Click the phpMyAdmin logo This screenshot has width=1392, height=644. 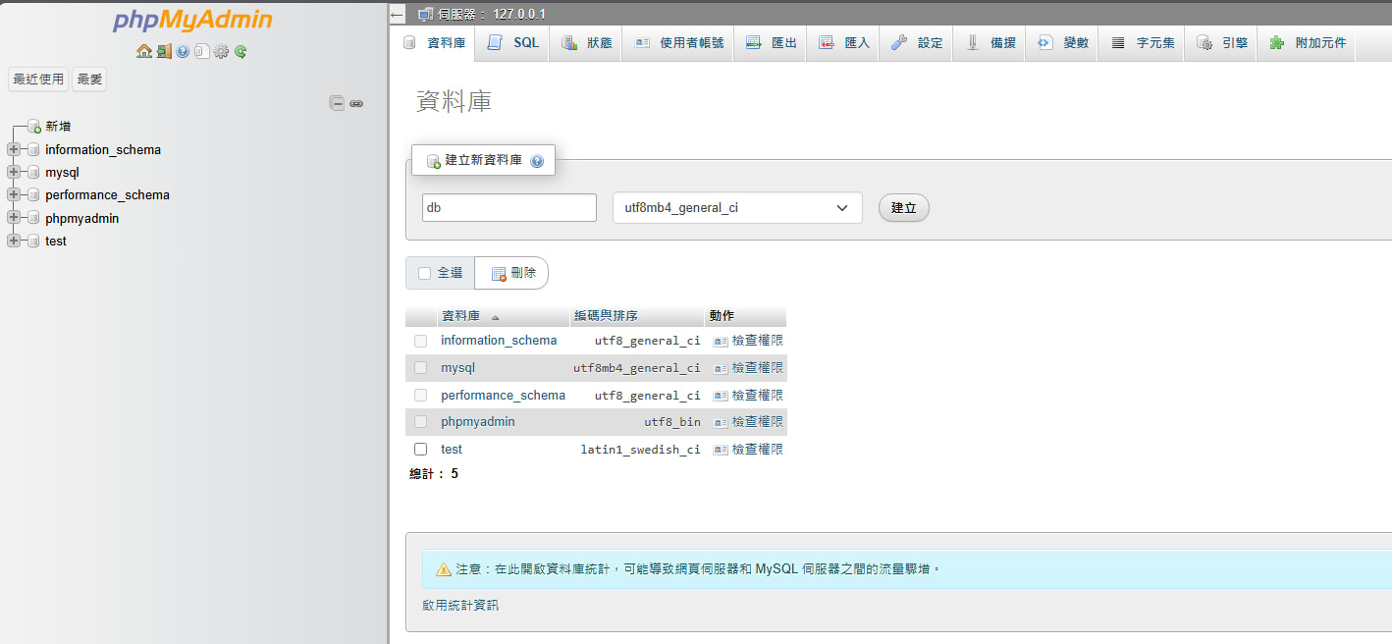point(192,21)
